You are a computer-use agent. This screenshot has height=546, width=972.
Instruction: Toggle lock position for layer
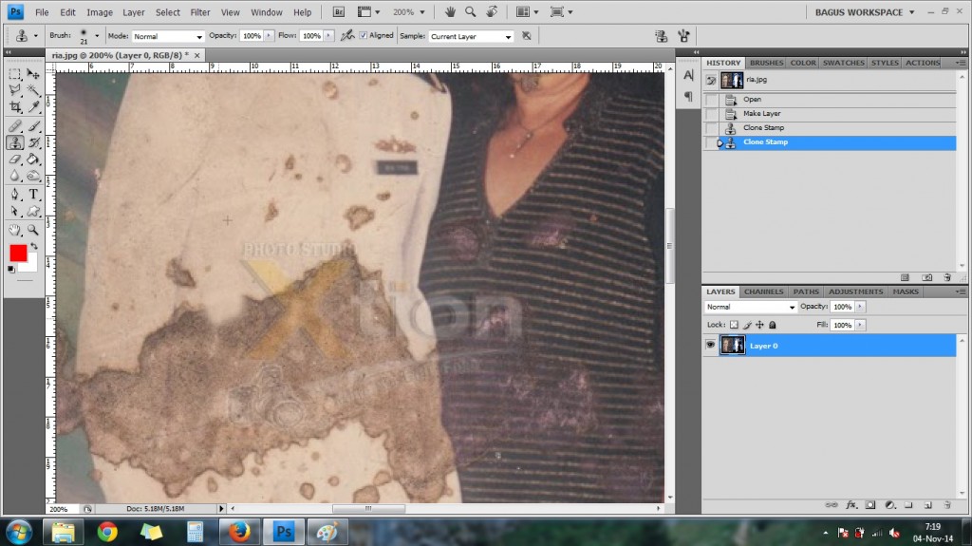[x=759, y=325]
